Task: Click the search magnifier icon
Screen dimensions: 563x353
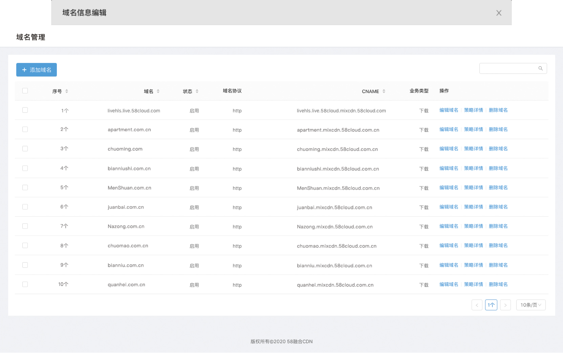Action: 540,68
